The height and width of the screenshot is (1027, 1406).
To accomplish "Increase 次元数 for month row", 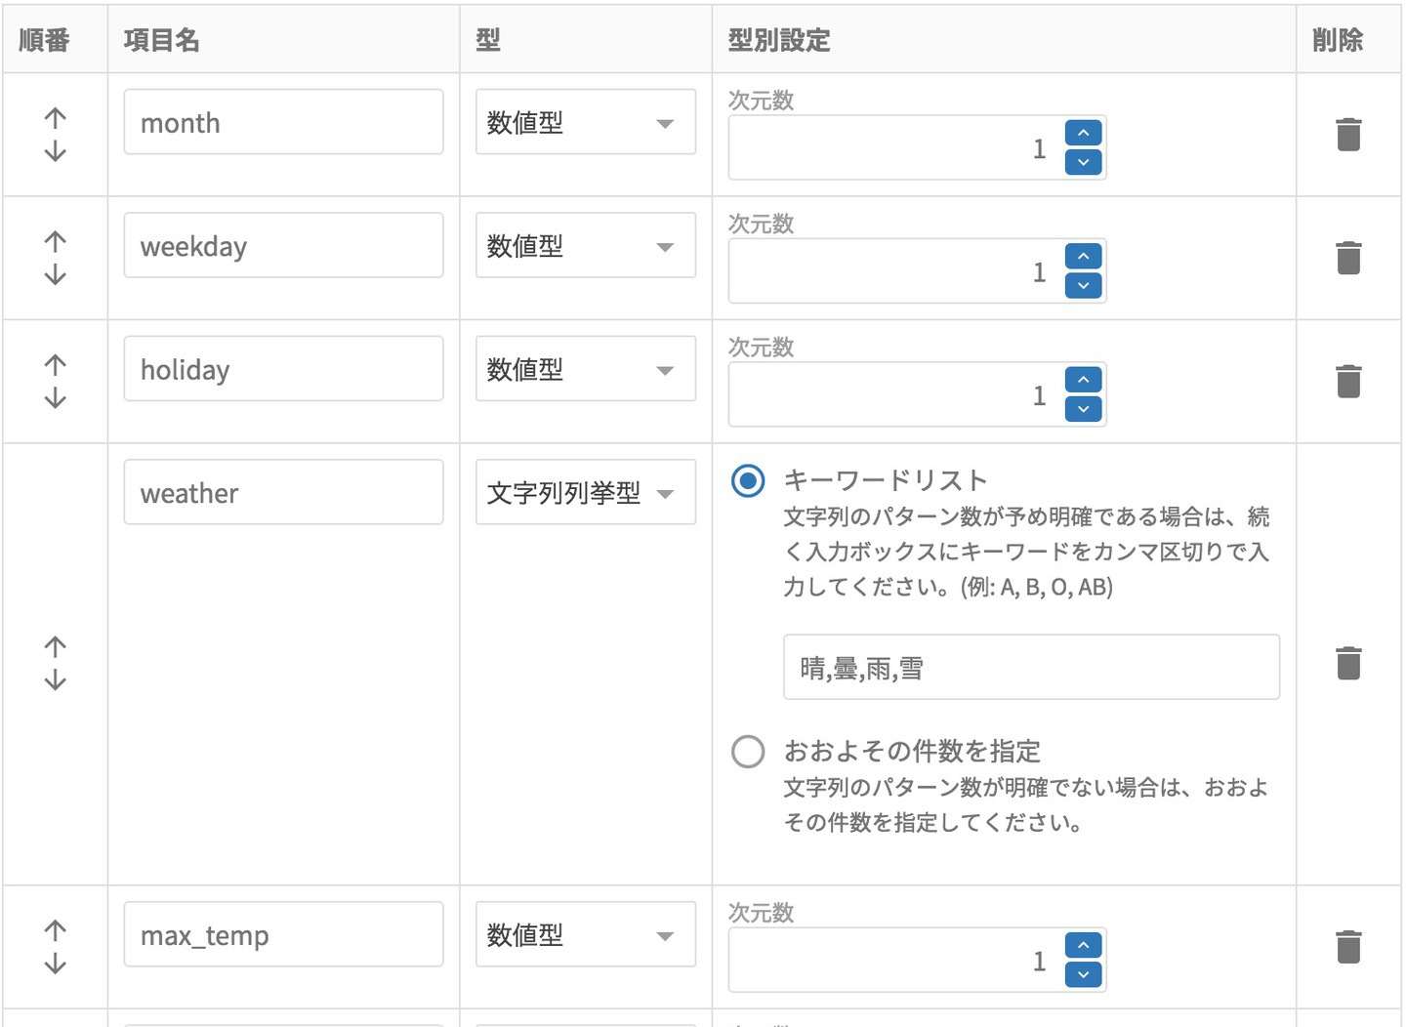I will [x=1084, y=133].
